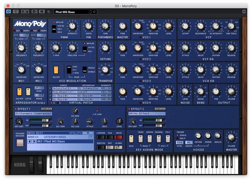Toggle the Effect 1 enable LED
Image resolution: width=252 pixels, height=181 pixels.
[16, 109]
